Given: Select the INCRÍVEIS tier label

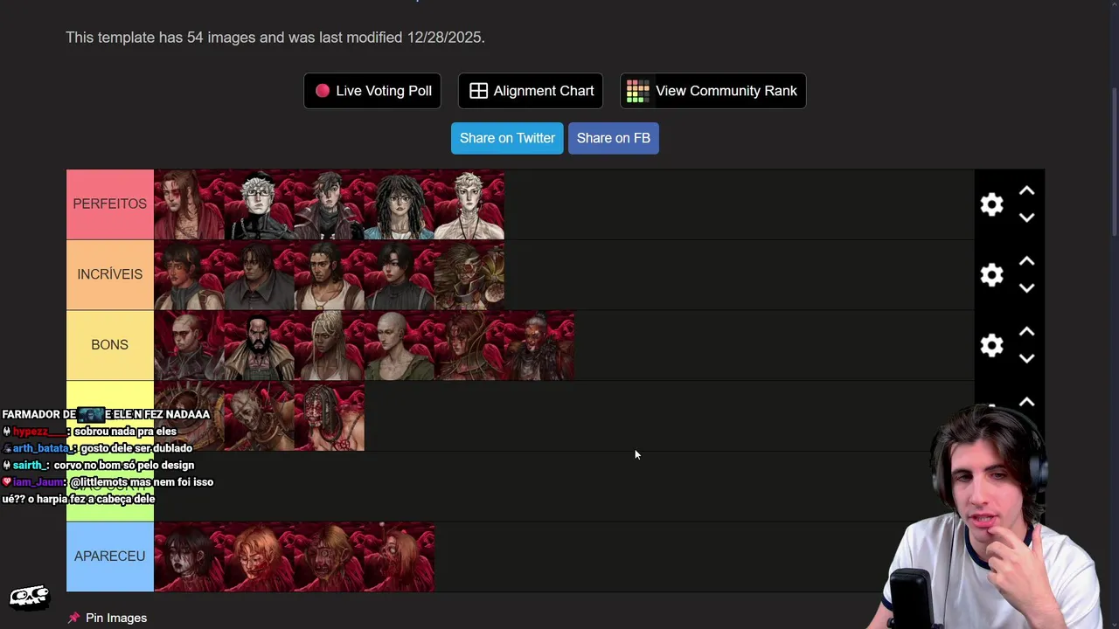Looking at the screenshot, I should point(110,274).
